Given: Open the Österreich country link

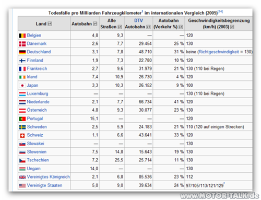Looking at the screenshot, I should point(37,110).
